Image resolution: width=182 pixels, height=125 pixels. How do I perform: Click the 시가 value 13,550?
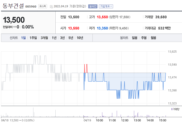click(74, 28)
